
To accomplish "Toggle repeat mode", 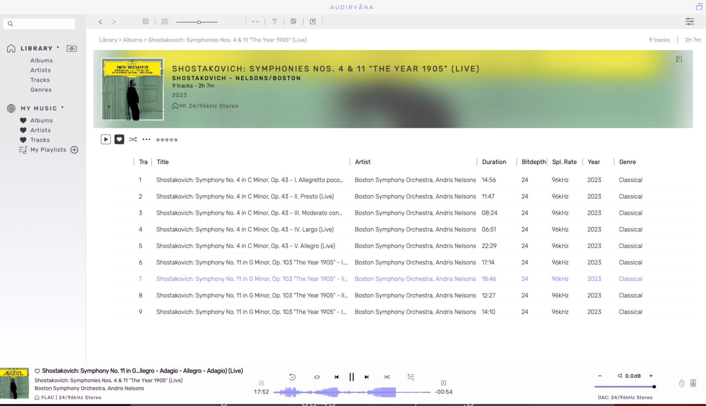I will (x=317, y=377).
